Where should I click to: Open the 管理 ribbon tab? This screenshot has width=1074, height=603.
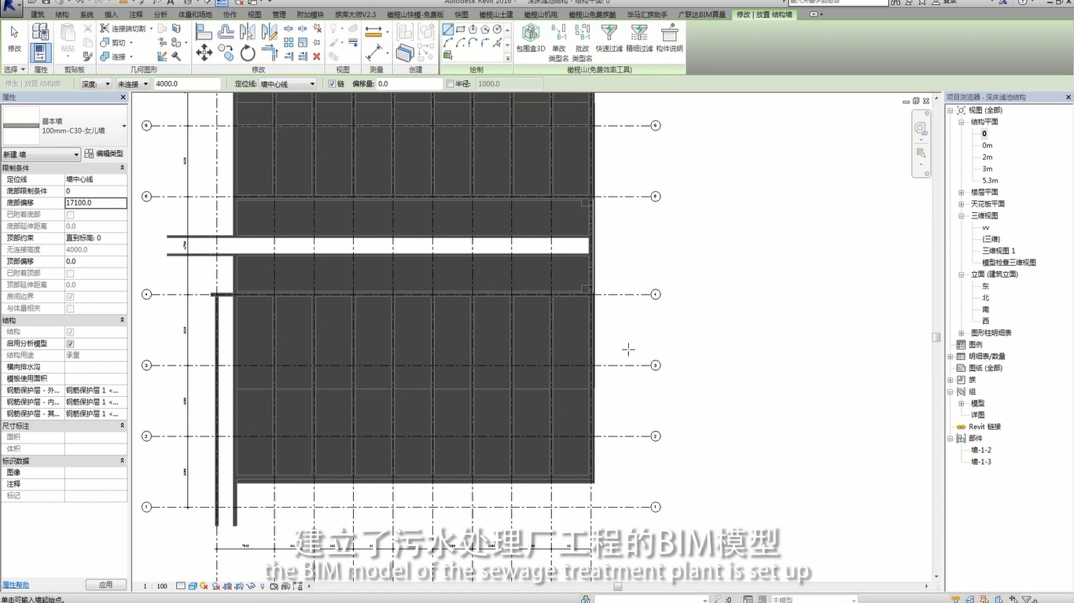click(x=278, y=14)
